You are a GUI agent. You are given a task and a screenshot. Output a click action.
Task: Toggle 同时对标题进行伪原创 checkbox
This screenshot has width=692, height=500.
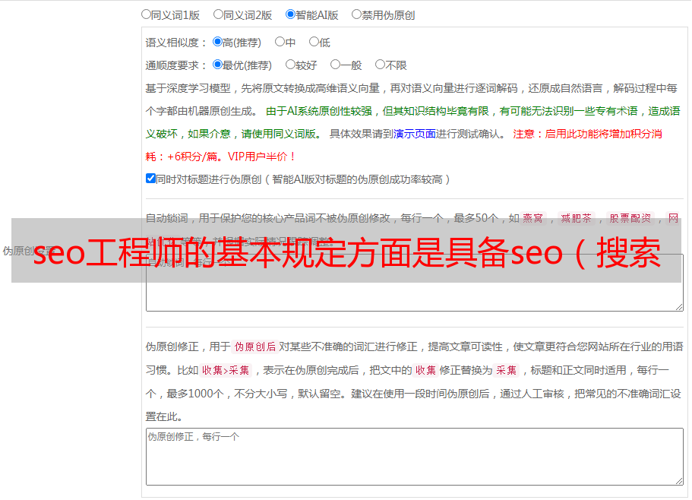(150, 179)
